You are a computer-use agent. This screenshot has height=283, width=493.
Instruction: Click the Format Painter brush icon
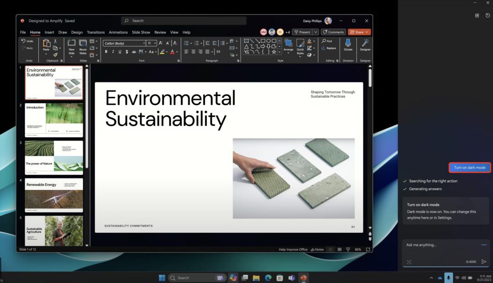coord(55,55)
